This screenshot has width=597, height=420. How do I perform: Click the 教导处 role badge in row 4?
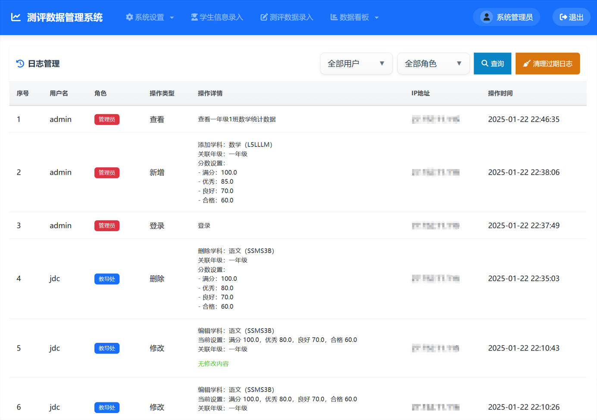107,279
